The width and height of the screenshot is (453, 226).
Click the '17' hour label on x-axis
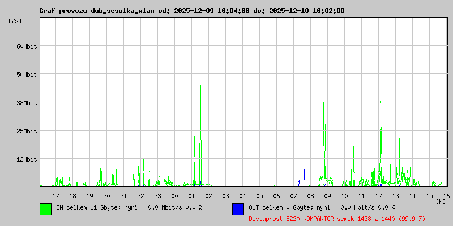(x=55, y=196)
